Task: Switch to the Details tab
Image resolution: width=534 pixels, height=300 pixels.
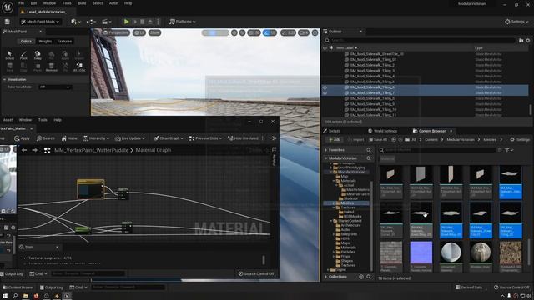Action: tap(332, 131)
